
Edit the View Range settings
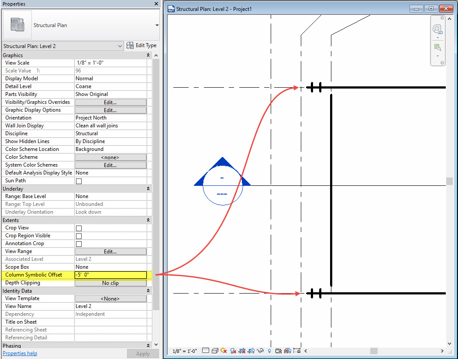click(x=110, y=251)
